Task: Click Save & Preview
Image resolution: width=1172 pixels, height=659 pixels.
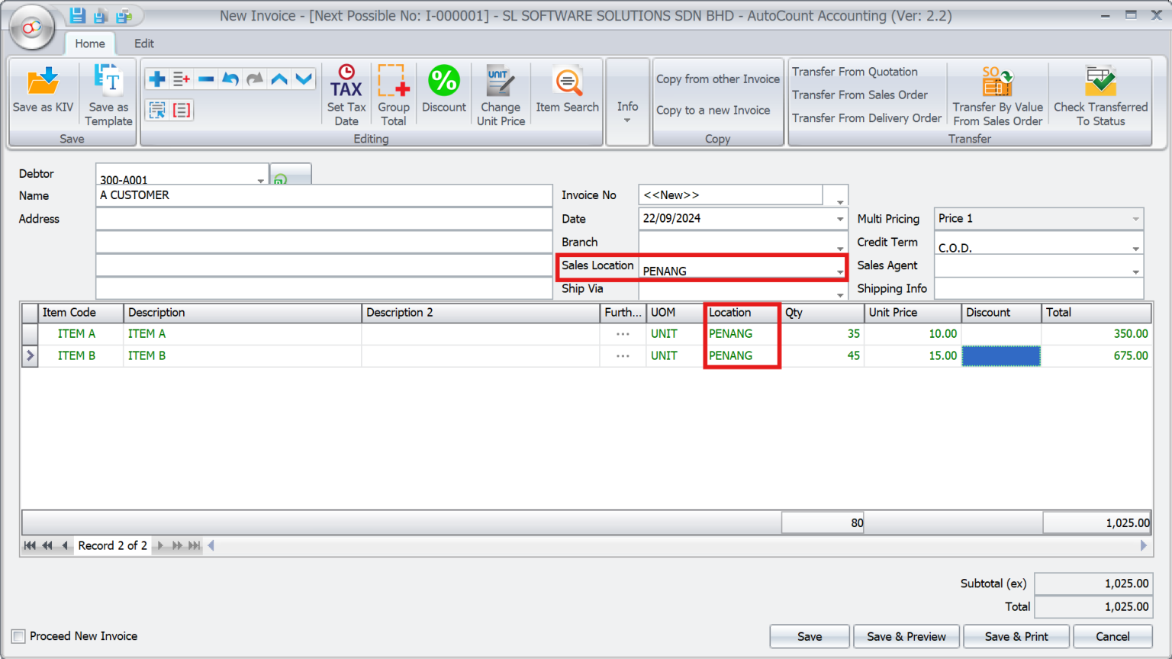Action: (906, 635)
